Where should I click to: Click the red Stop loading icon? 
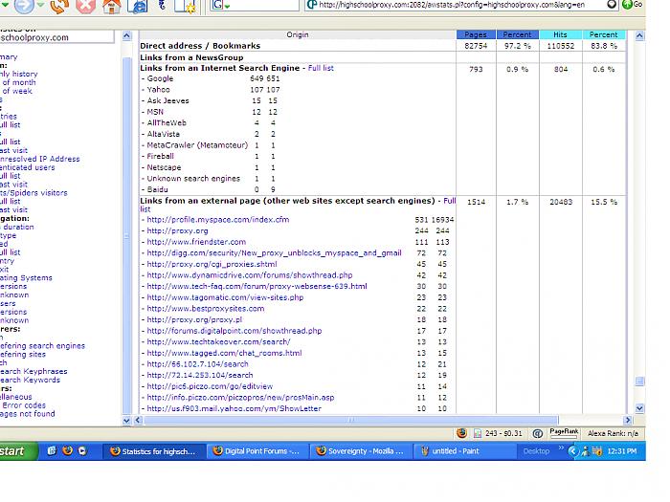click(85, 6)
